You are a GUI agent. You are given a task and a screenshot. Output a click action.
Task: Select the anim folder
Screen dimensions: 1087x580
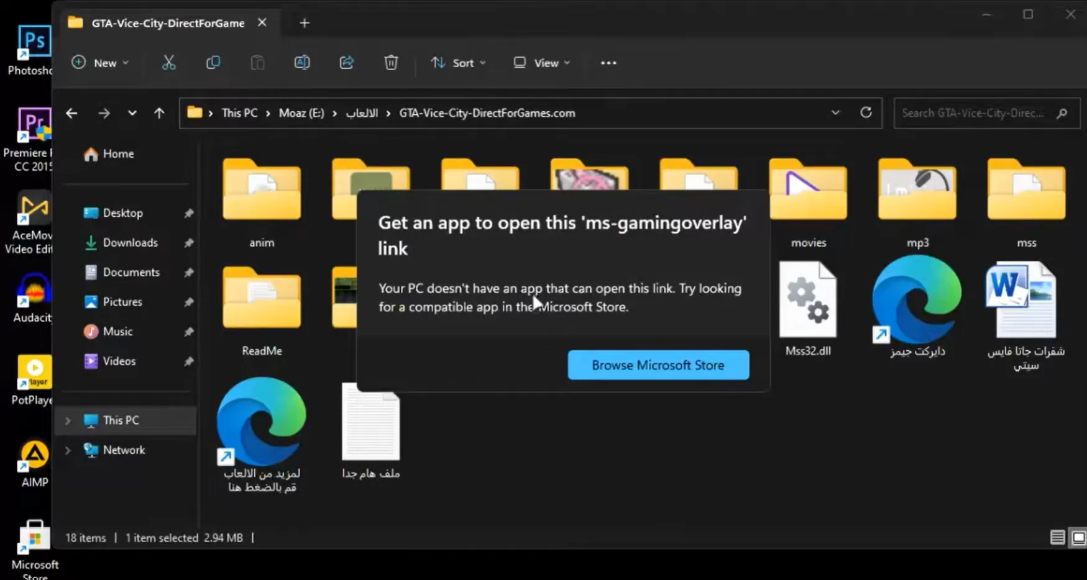[x=262, y=204]
